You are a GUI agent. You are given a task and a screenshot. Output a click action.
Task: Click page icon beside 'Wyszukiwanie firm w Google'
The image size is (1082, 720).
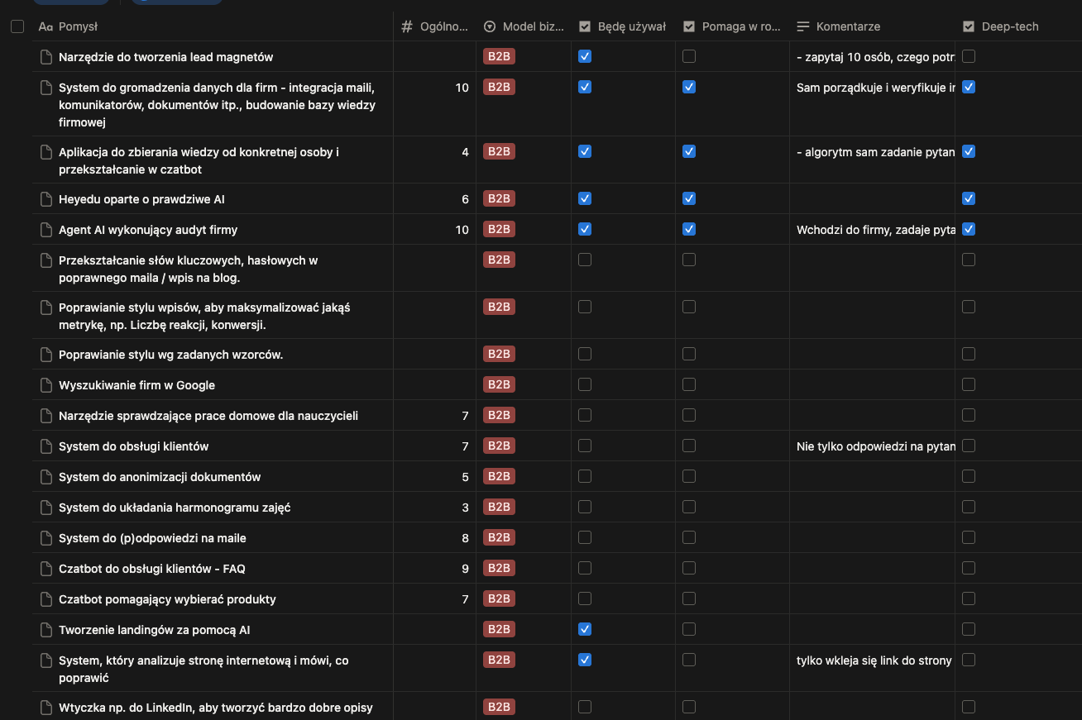pyautogui.click(x=47, y=385)
